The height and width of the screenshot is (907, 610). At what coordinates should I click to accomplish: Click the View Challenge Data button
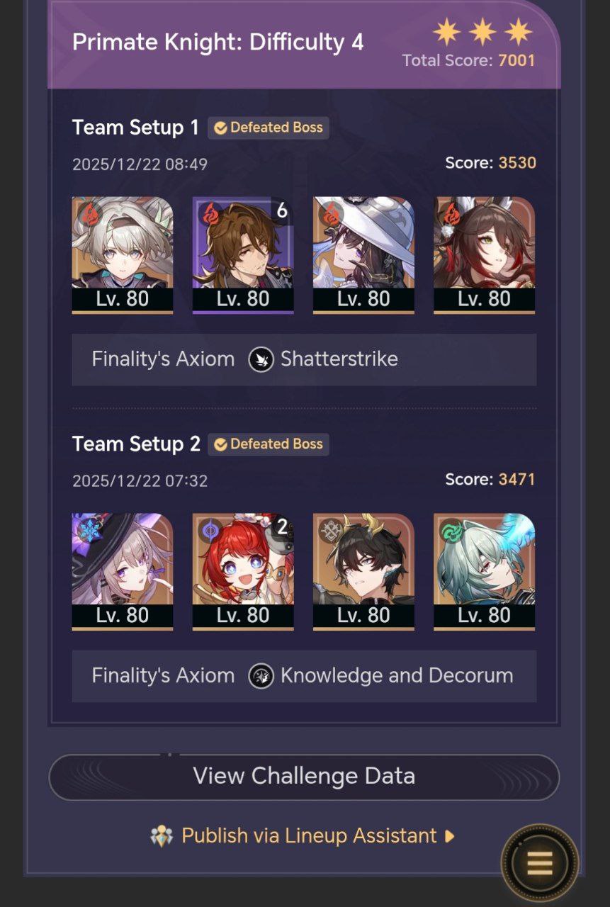point(304,777)
